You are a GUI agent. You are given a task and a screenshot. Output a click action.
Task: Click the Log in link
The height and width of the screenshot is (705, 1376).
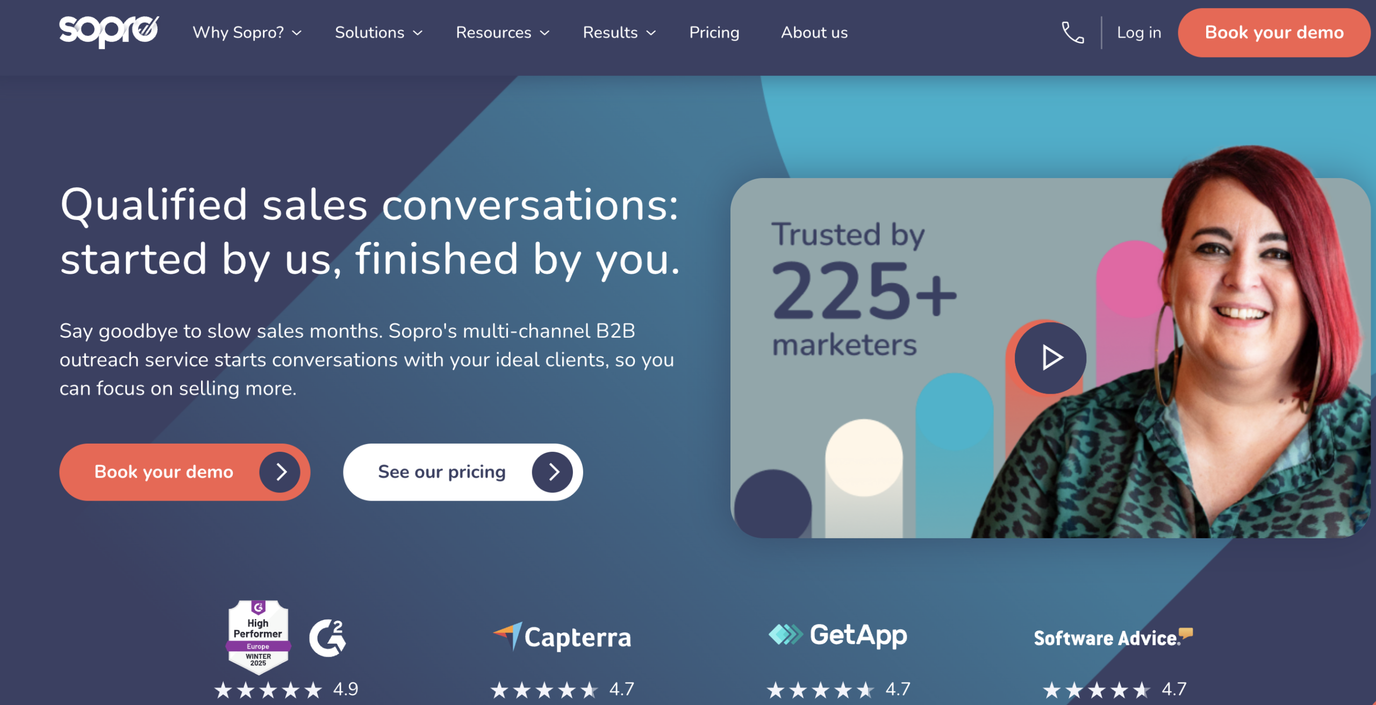coord(1139,33)
